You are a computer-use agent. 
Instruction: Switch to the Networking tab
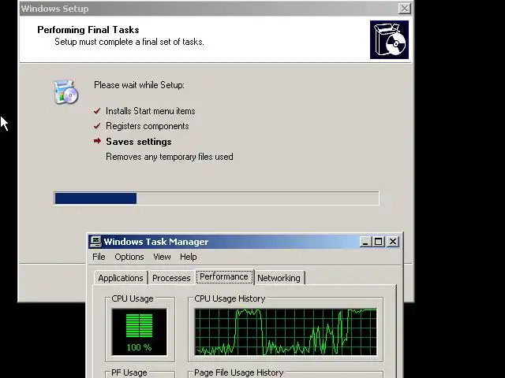pyautogui.click(x=279, y=278)
